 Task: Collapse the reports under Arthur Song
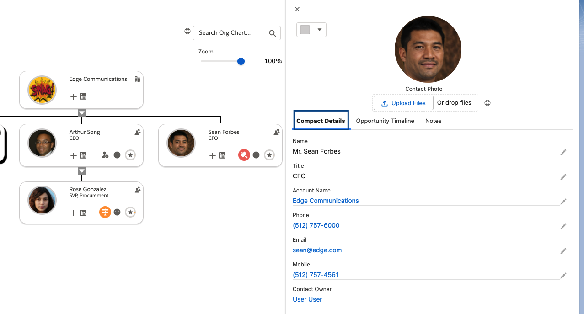[x=82, y=171]
